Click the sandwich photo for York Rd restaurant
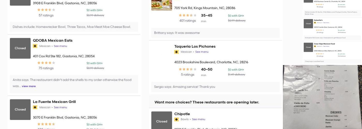Viewport: 362px width, 129px height. [162, 5]
